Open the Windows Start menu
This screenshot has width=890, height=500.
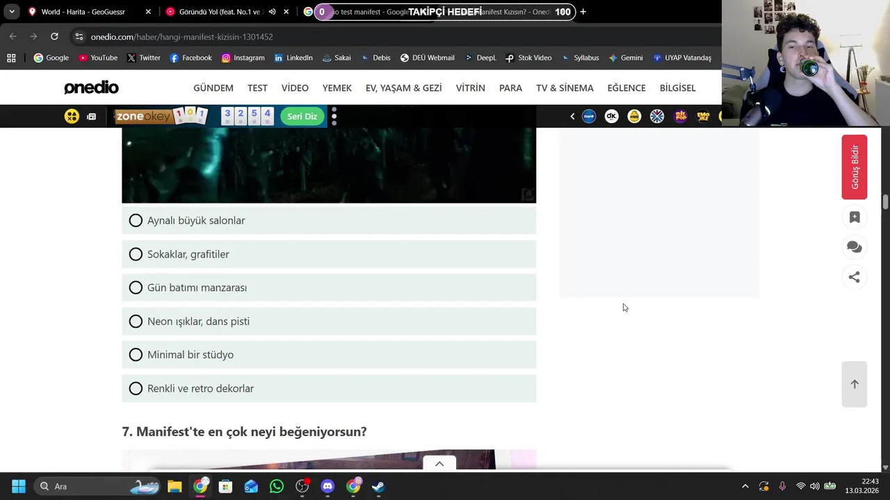pos(19,486)
